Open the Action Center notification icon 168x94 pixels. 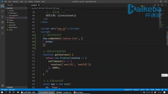point(165,92)
